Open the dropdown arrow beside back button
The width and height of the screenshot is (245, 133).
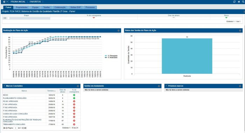click(7, 2)
